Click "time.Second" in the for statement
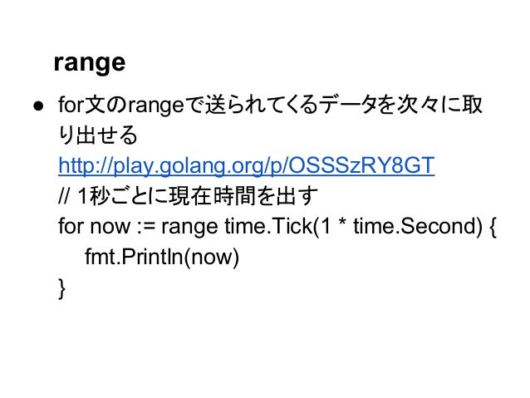The width and height of the screenshot is (530, 398). 415,226
